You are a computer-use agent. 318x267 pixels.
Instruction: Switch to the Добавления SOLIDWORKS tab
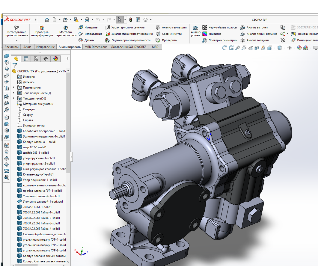pos(128,47)
